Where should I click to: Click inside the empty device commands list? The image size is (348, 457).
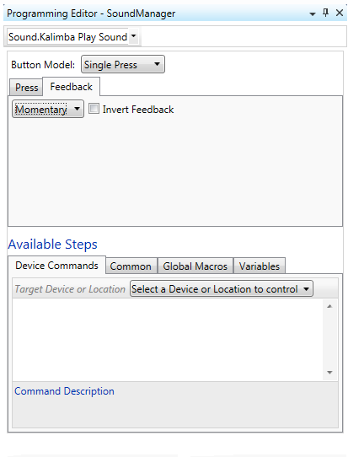[168, 340]
